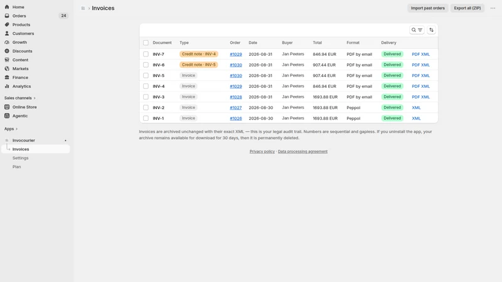Go to Analytics in sidebar
Image resolution: width=502 pixels, height=282 pixels.
[x=21, y=86]
